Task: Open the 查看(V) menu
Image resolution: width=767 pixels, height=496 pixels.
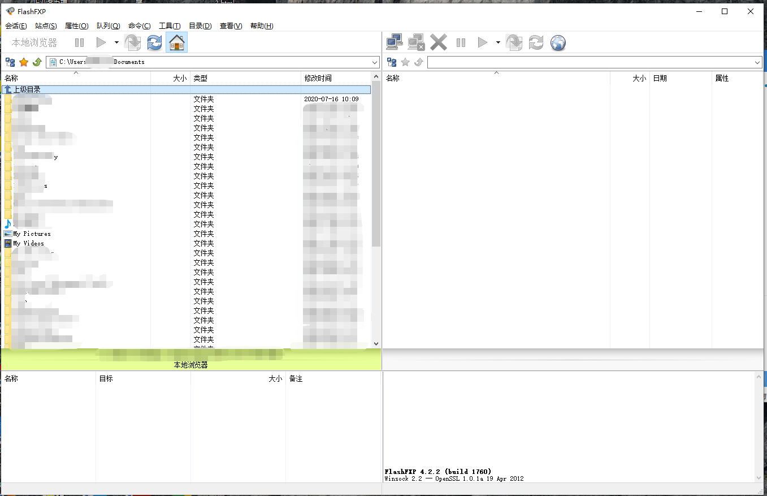Action: [231, 26]
